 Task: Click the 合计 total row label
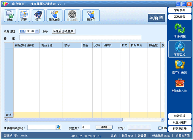coord(9,115)
